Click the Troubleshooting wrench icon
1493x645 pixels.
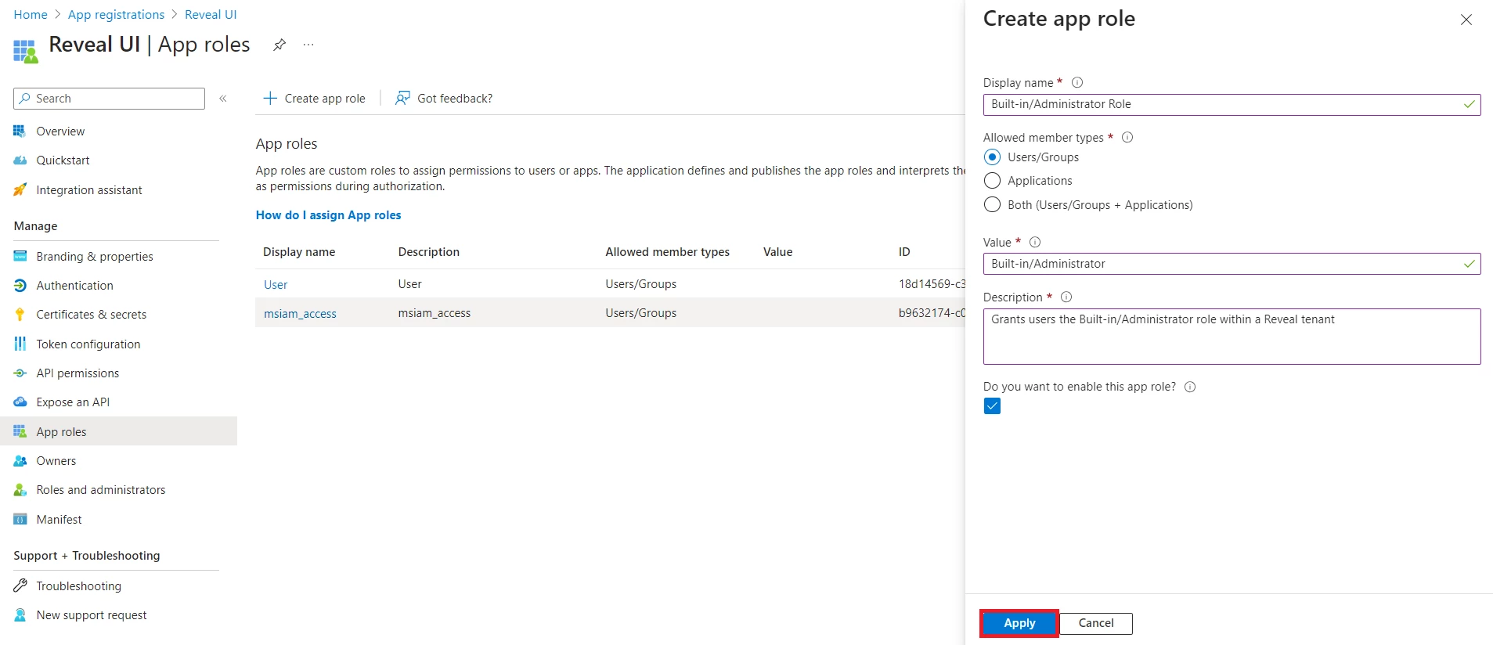point(20,586)
